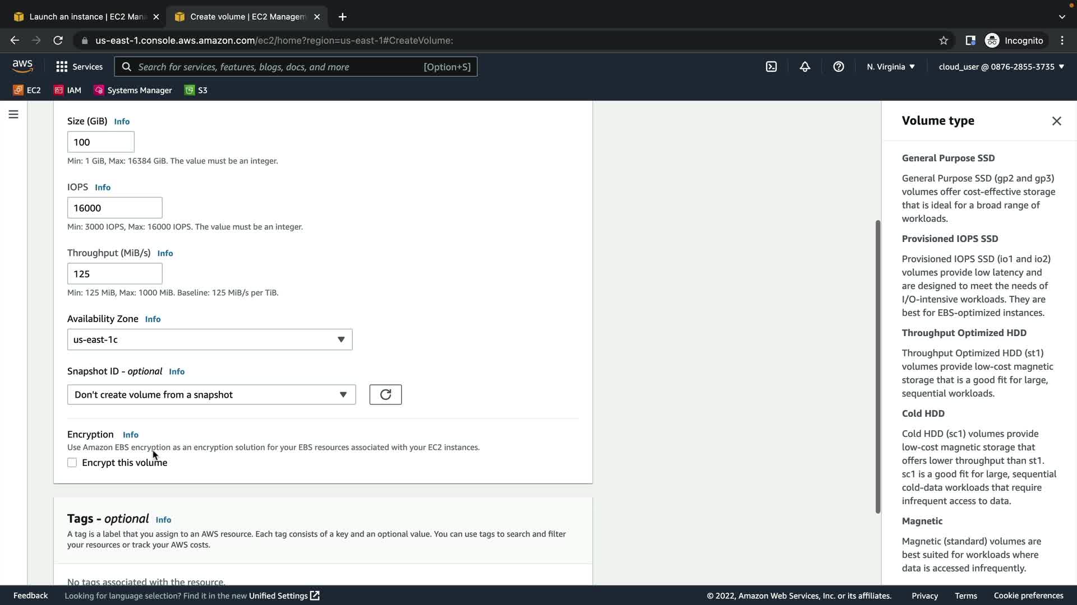
Task: Expand the N. Virginia region selector
Action: click(x=891, y=67)
